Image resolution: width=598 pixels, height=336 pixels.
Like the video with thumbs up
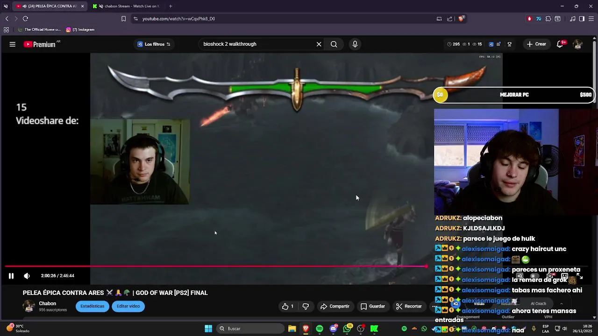click(288, 306)
